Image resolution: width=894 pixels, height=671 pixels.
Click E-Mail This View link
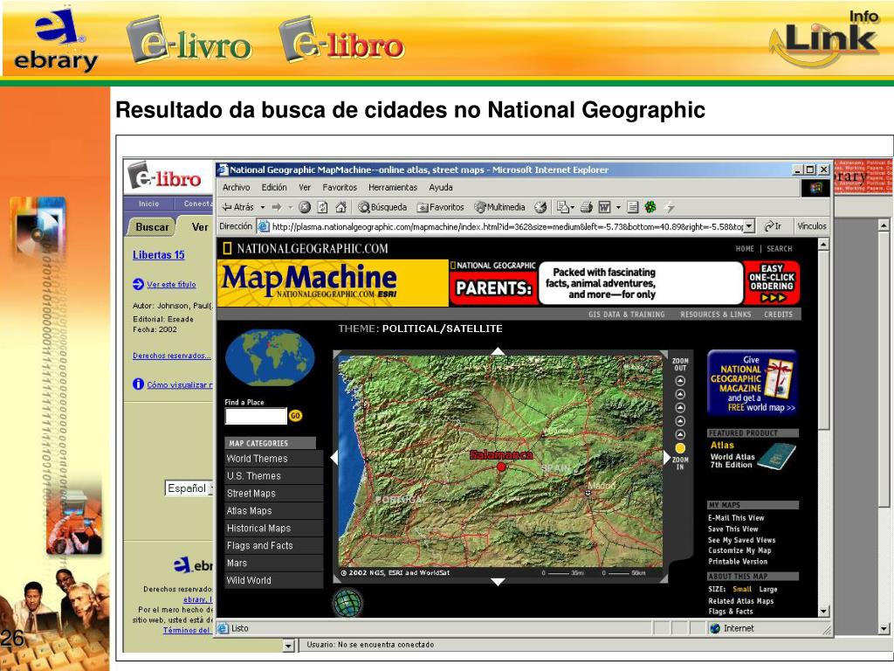click(x=736, y=518)
